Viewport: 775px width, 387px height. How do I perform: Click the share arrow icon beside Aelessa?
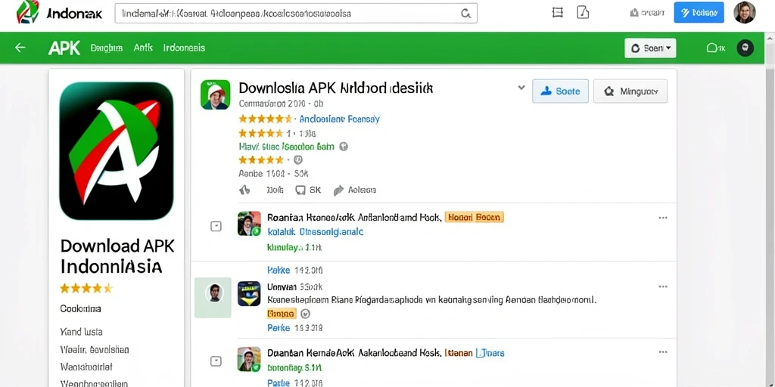coord(338,190)
